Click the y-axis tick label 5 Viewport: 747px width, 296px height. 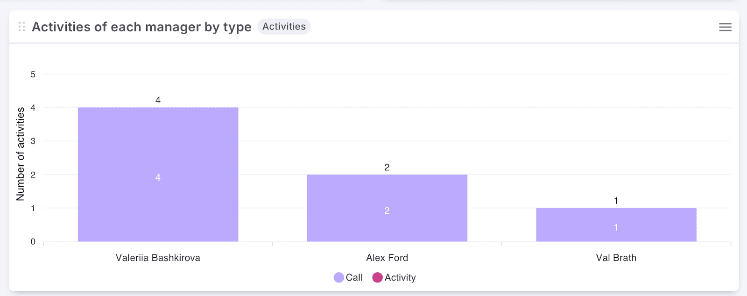pyautogui.click(x=33, y=74)
